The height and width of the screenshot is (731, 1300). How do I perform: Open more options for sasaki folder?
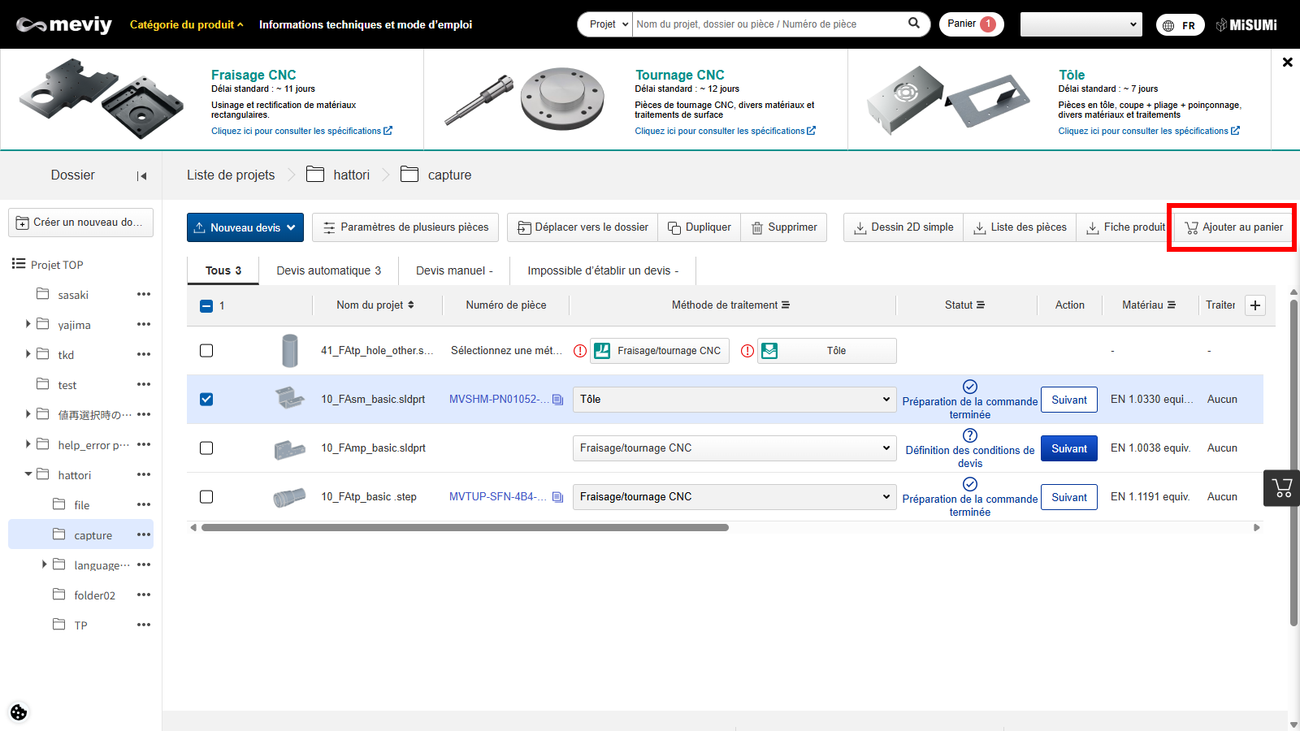point(144,295)
